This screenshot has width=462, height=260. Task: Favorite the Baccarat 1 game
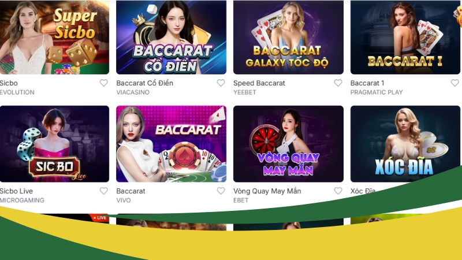[x=455, y=83]
